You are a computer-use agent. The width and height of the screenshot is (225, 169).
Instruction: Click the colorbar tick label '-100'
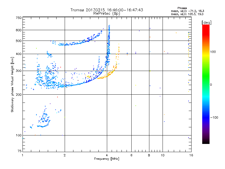pyautogui.click(x=214, y=117)
